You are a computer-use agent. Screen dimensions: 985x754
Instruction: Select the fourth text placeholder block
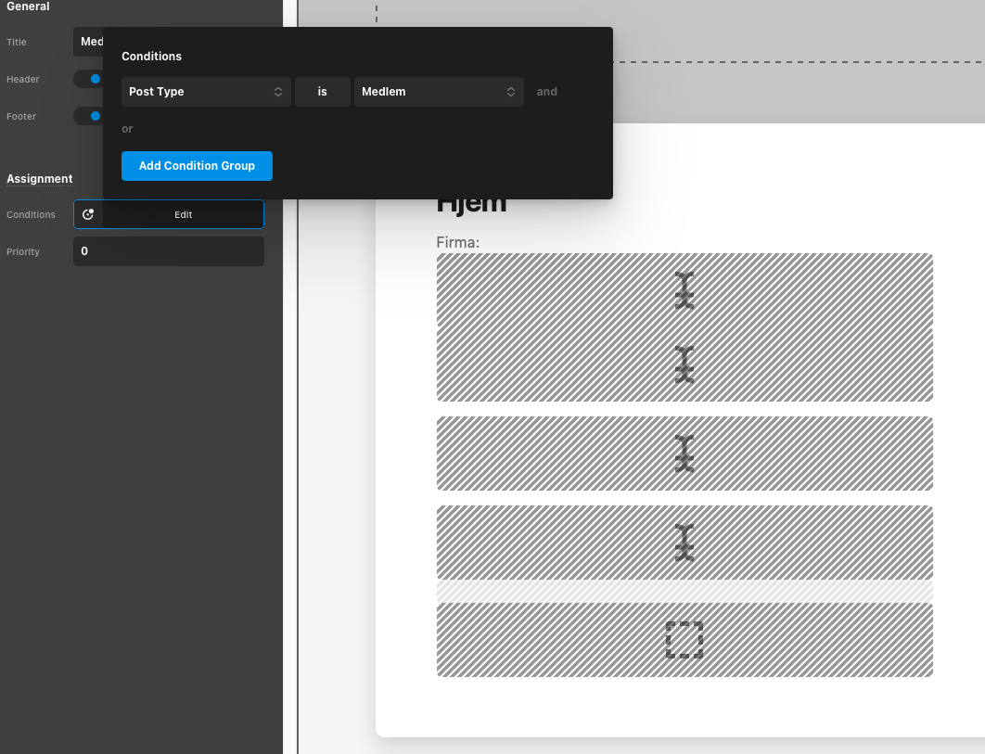pos(684,543)
